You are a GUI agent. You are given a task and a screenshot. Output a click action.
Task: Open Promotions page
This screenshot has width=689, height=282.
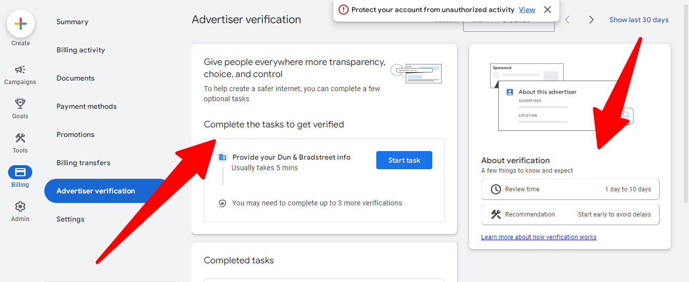pos(76,134)
